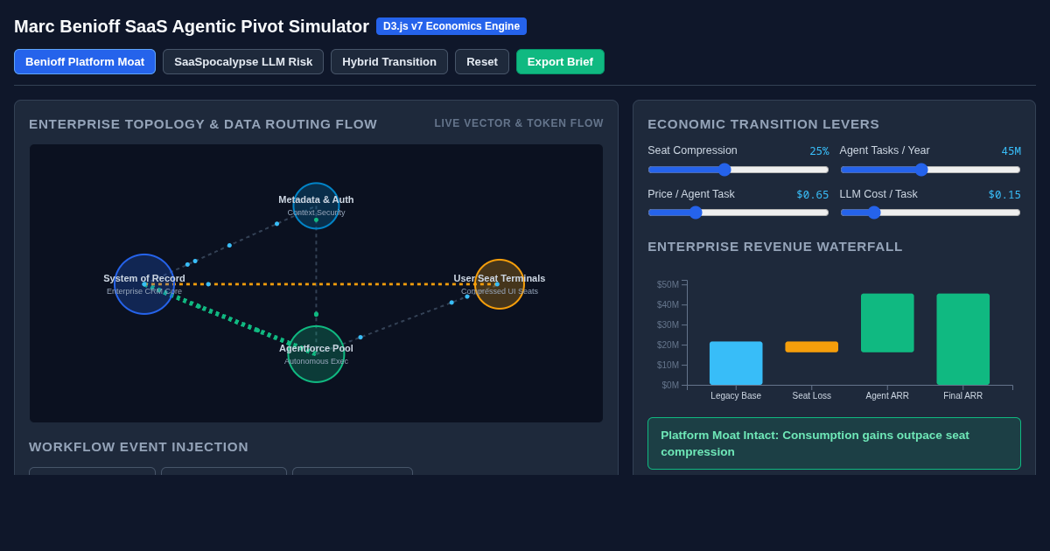Click the Final ARR axis label
This screenshot has height=551, width=1050.
962,396
